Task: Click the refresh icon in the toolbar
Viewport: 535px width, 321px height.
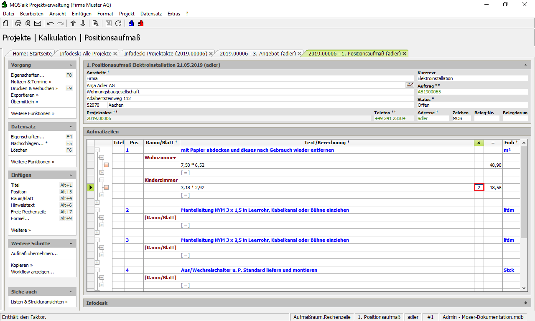Action: click(118, 23)
